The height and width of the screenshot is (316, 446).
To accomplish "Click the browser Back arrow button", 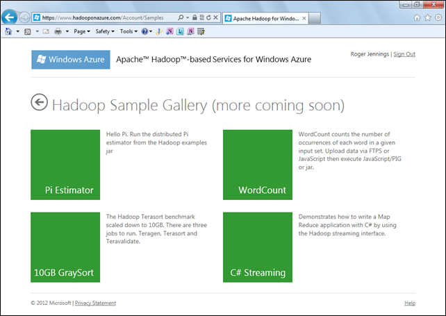I will (10, 17).
